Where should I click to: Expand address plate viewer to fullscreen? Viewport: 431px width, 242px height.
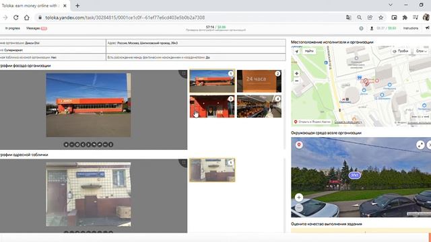tap(184, 163)
